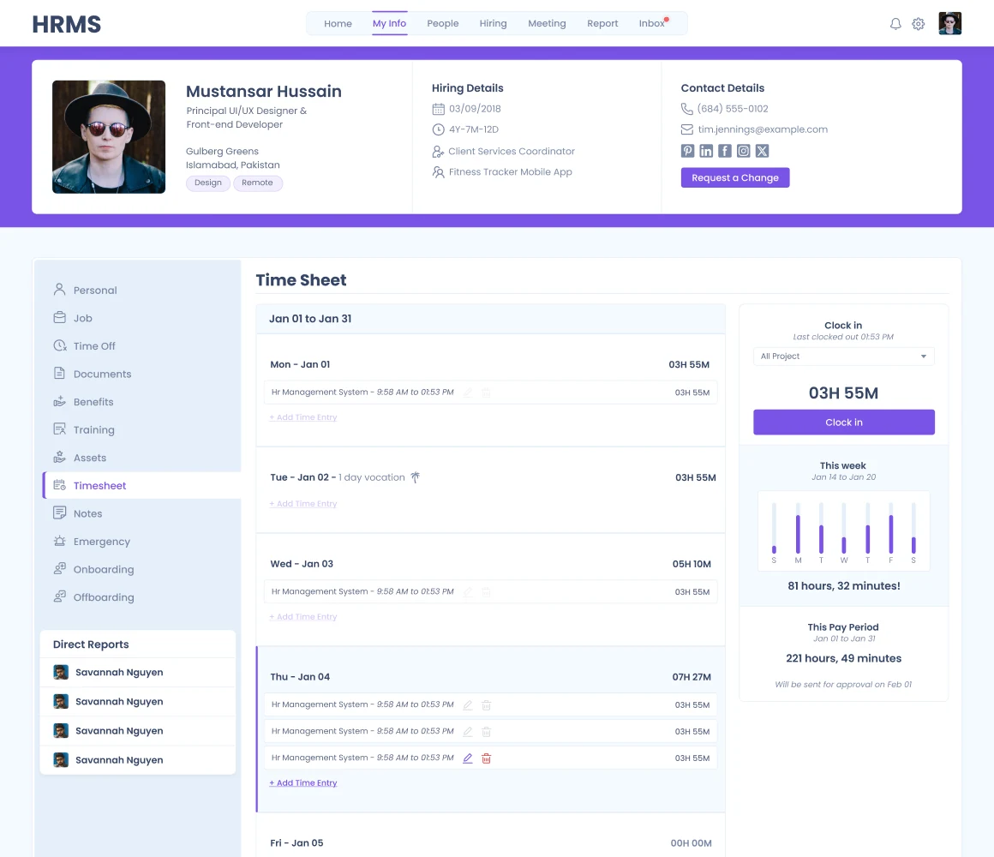Open the Meeting tab
The width and height of the screenshot is (994, 857).
click(547, 23)
